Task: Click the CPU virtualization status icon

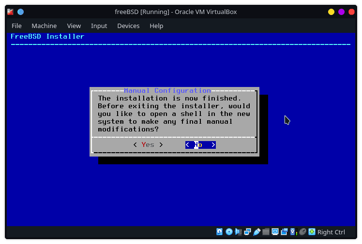Action: [293, 232]
